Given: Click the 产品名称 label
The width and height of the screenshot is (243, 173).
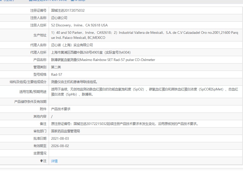Looking at the screenshot, I should click(40, 60).
